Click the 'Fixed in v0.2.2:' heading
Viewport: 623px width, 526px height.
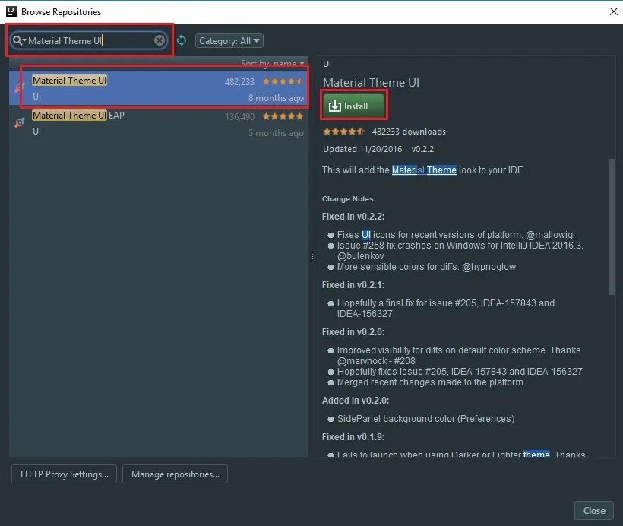pyautogui.click(x=353, y=217)
